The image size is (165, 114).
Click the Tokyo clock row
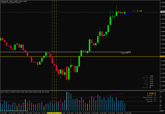pyautogui.click(x=149, y=82)
